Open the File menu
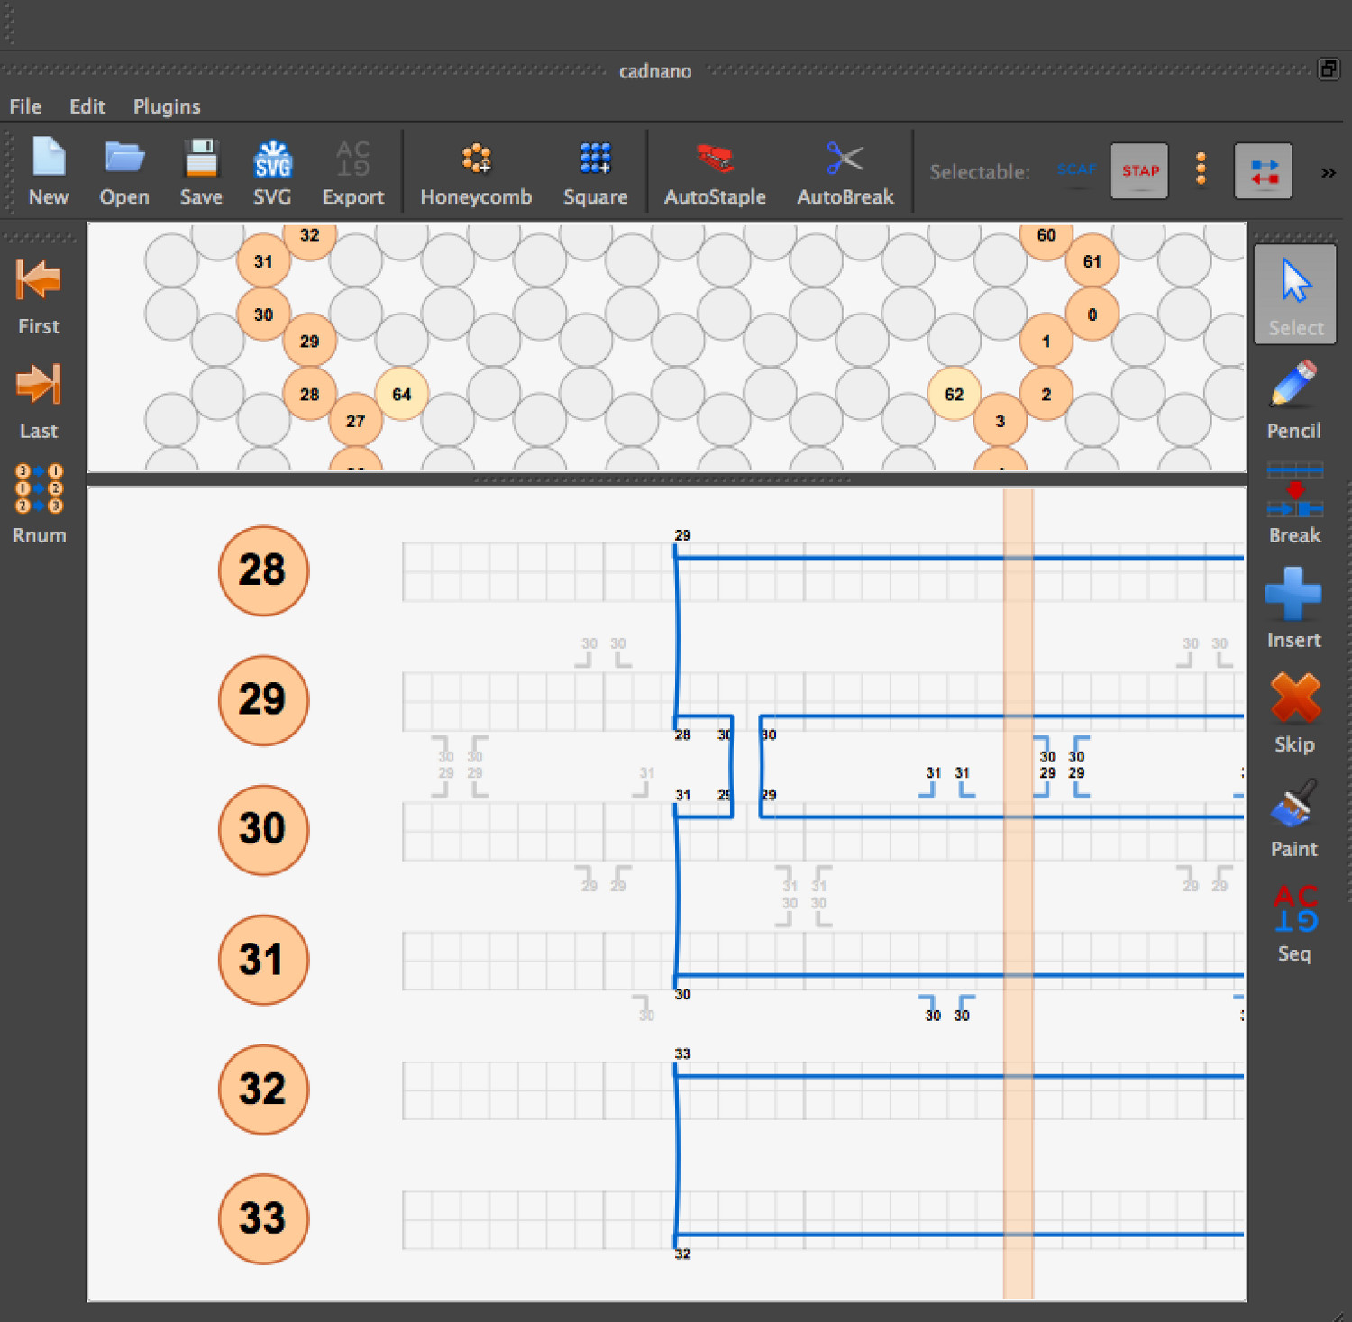This screenshot has width=1352, height=1322. tap(25, 106)
